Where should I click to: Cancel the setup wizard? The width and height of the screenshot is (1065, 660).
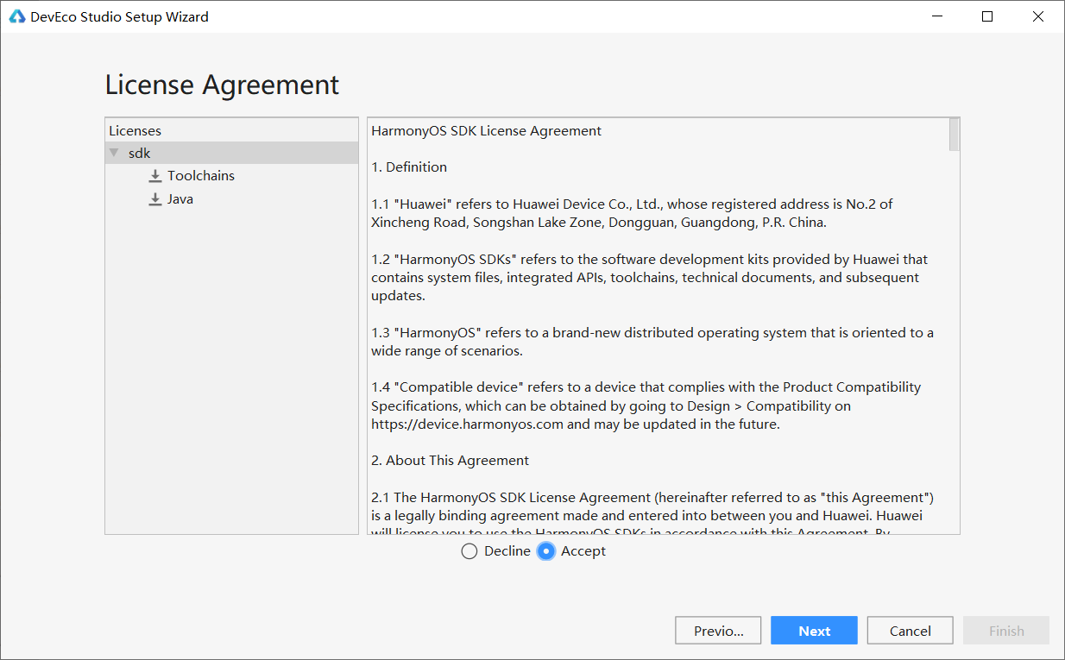pyautogui.click(x=910, y=631)
